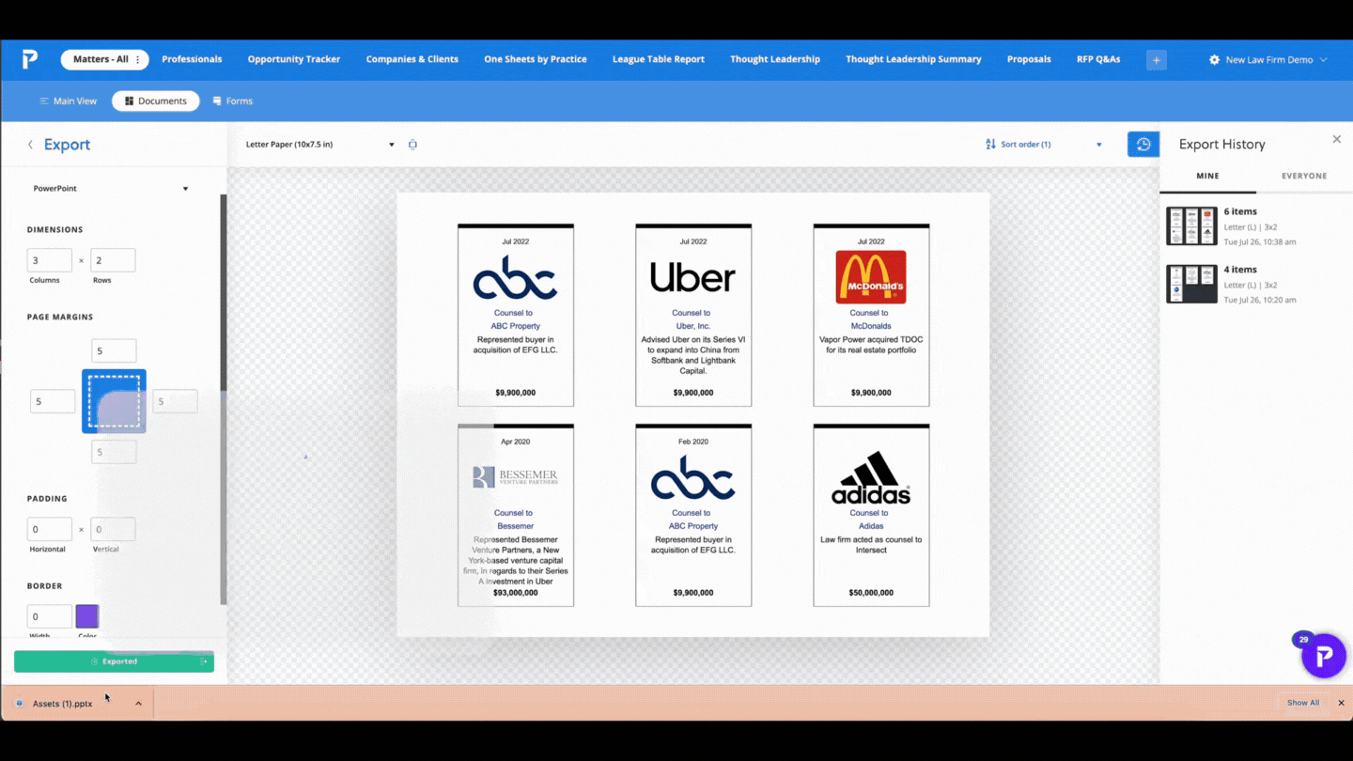This screenshot has width=1353, height=761.
Task: Open the settings gear near New Law Firm Demo
Action: click(1214, 58)
